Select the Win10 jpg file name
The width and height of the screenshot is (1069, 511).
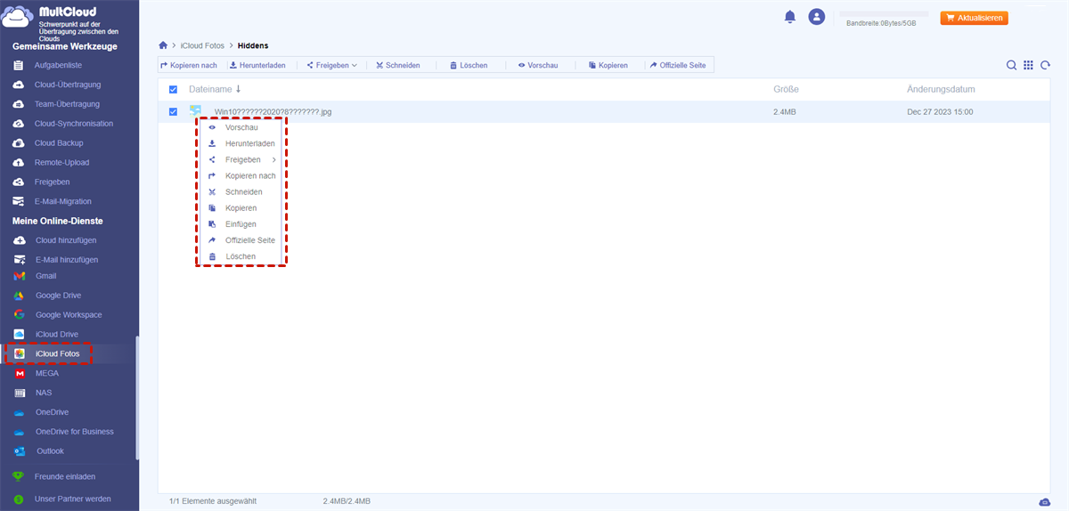click(x=273, y=112)
